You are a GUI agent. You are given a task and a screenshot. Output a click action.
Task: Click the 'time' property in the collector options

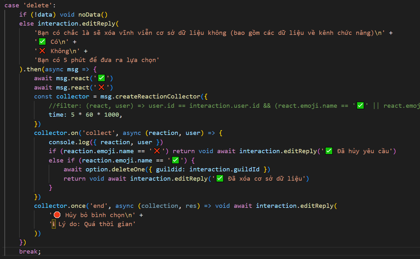point(56,115)
